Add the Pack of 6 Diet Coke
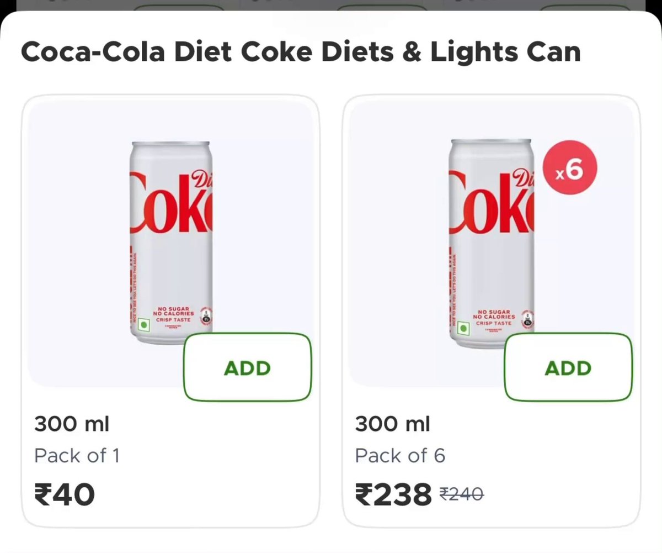Screen dimensions: 662x553 pos(568,367)
